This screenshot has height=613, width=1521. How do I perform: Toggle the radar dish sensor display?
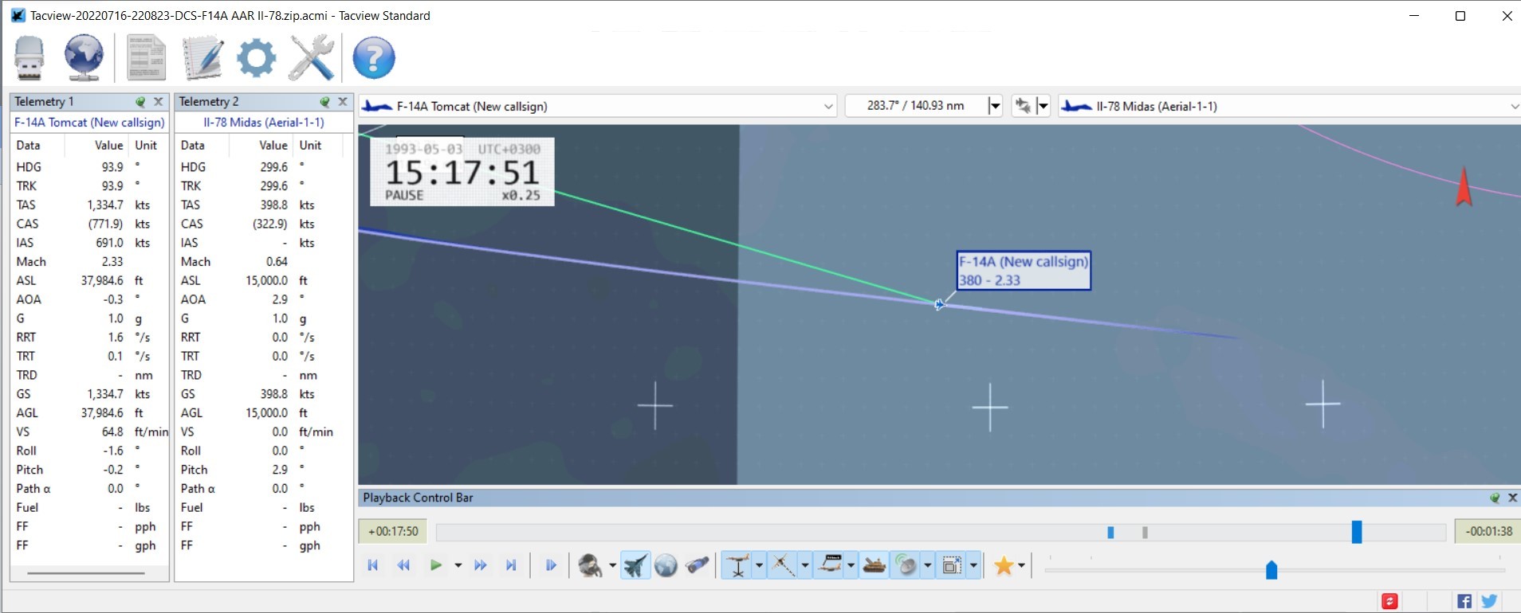point(906,565)
